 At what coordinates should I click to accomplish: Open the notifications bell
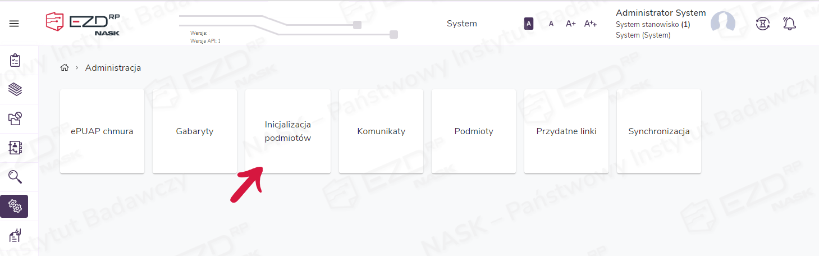tap(789, 24)
